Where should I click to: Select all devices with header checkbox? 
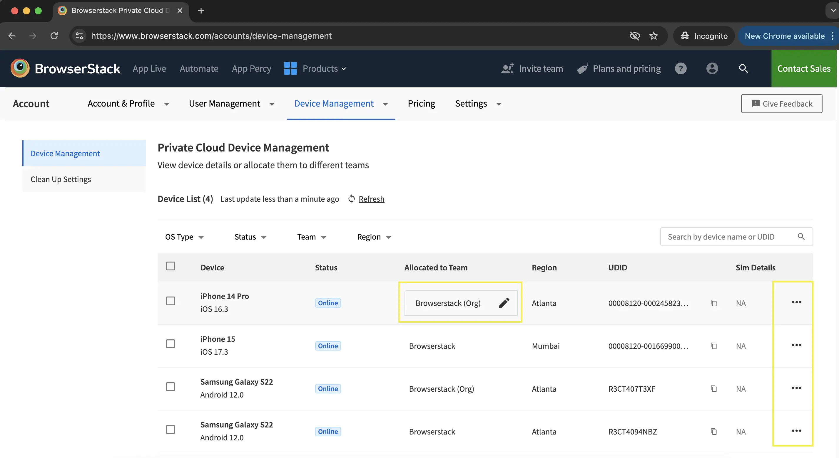coord(171,266)
